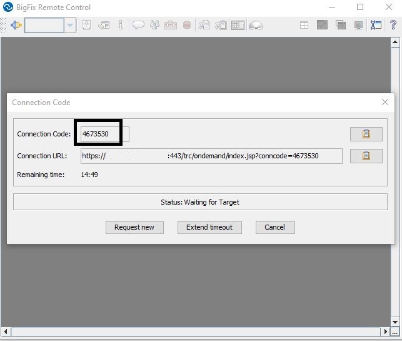Click the Cancel button
The image size is (402, 341).
tap(275, 227)
